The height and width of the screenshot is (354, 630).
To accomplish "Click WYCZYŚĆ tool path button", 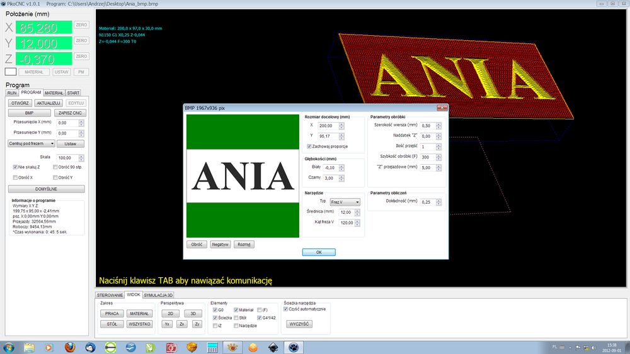I will [x=299, y=324].
